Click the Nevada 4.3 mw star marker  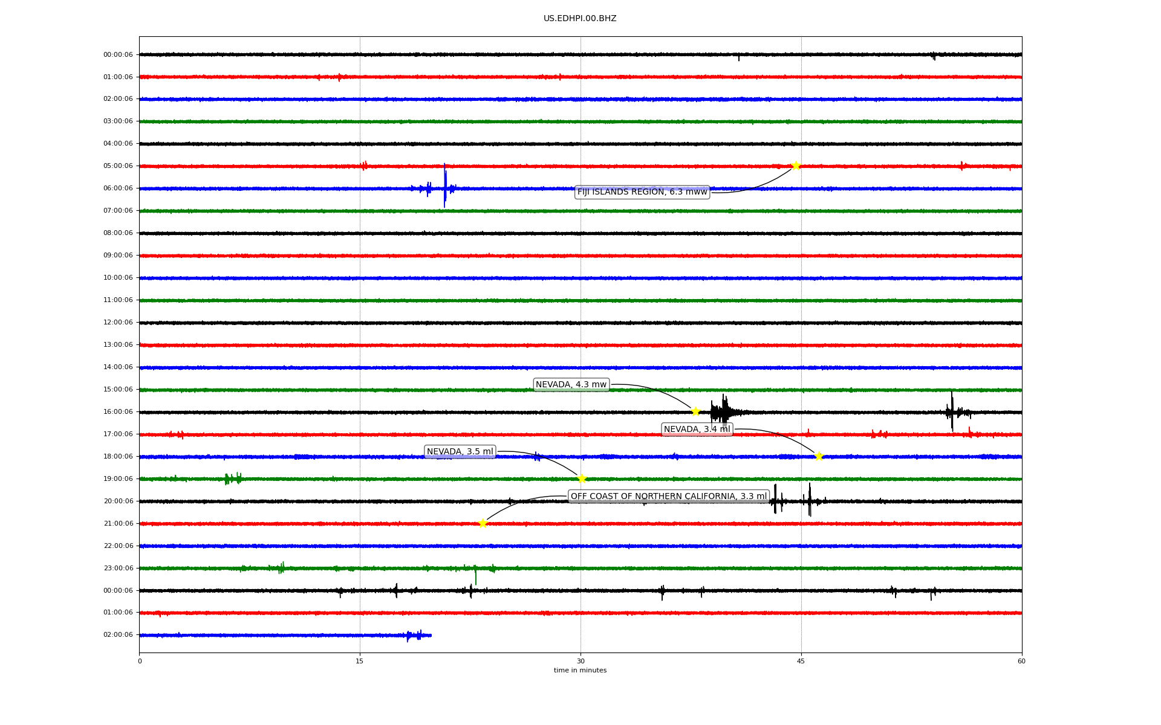click(695, 411)
